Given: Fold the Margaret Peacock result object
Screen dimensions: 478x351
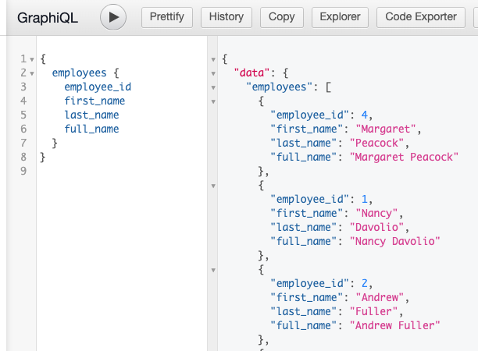Looking at the screenshot, I should pos(213,101).
